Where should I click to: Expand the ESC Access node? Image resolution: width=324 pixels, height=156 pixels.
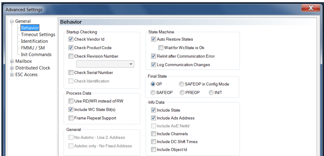pyautogui.click(x=12, y=75)
